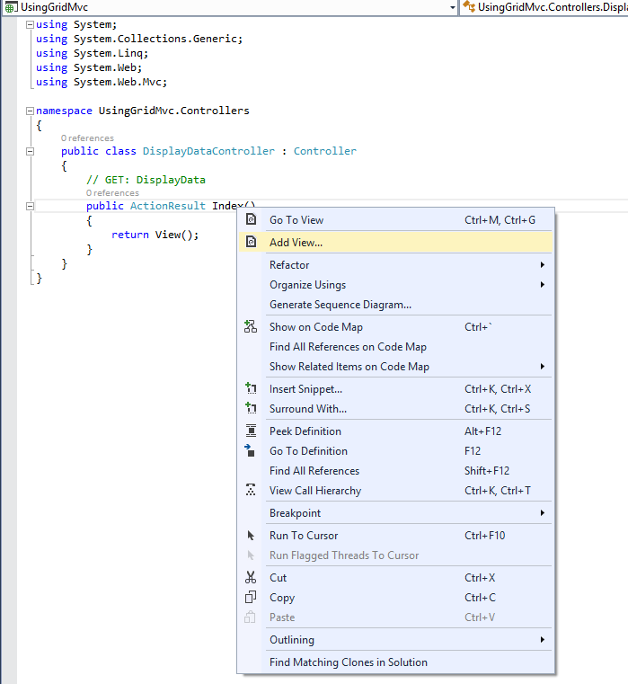The height and width of the screenshot is (684, 628).
Task: Choose Copy from the context menu
Action: click(x=396, y=597)
